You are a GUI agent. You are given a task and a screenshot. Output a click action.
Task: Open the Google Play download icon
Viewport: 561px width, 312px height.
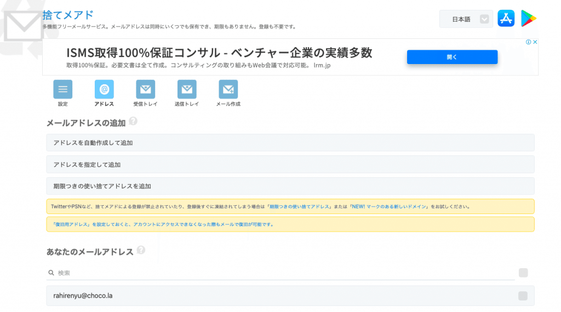[x=529, y=19]
